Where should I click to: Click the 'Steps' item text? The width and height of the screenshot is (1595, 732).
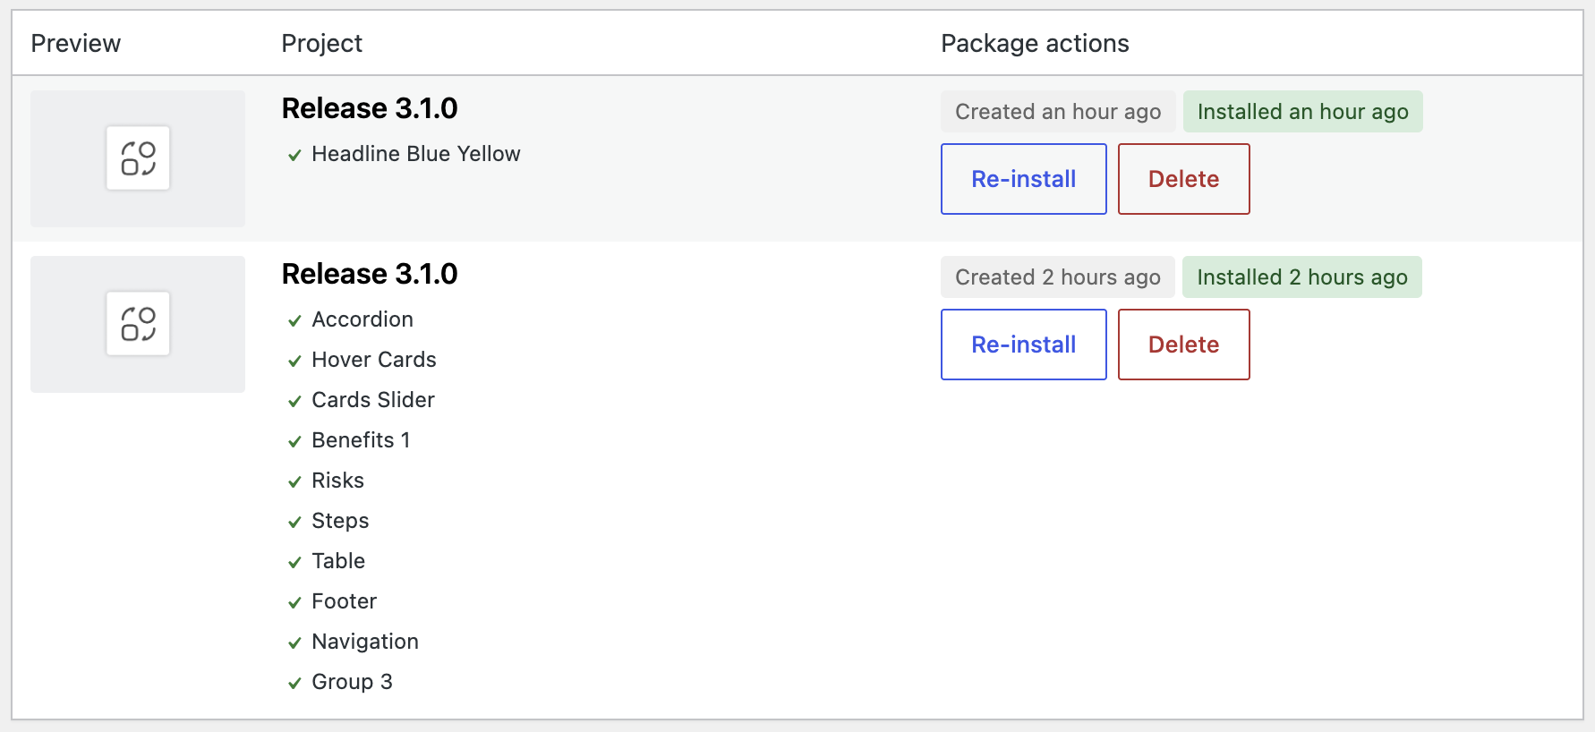pos(340,521)
